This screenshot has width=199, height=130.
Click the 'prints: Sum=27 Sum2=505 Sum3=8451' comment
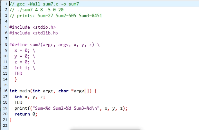pyautogui.click(x=56, y=15)
